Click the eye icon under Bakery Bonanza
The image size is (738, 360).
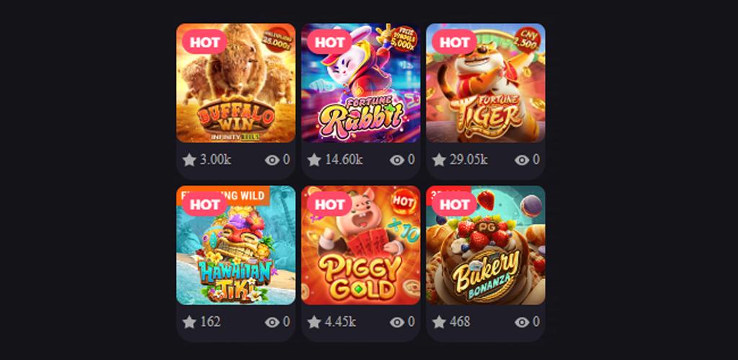point(522,323)
